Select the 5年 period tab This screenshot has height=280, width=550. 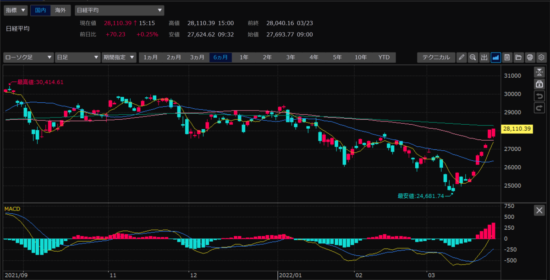pyautogui.click(x=337, y=58)
